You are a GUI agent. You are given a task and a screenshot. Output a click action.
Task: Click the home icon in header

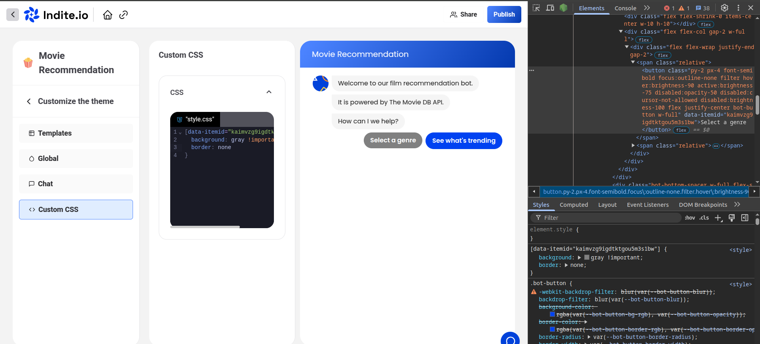108,15
